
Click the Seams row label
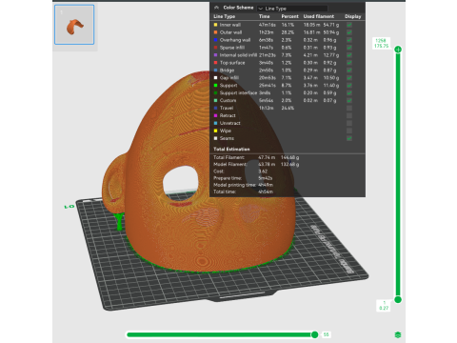click(227, 138)
